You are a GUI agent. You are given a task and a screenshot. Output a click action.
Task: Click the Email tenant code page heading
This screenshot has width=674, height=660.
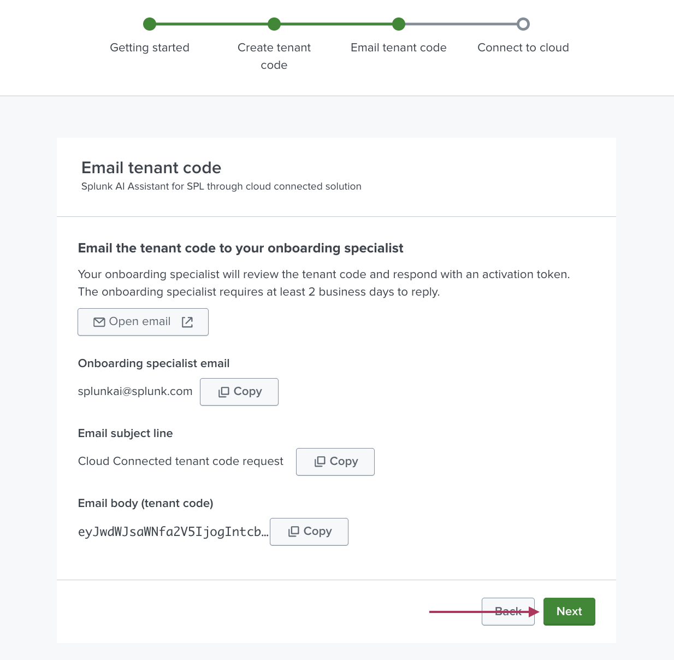(151, 168)
